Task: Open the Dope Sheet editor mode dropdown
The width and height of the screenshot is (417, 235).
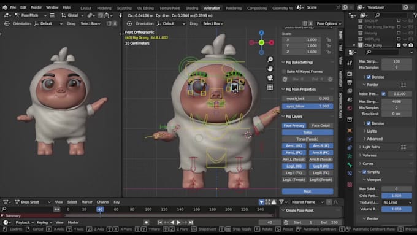Action: tap(32, 202)
